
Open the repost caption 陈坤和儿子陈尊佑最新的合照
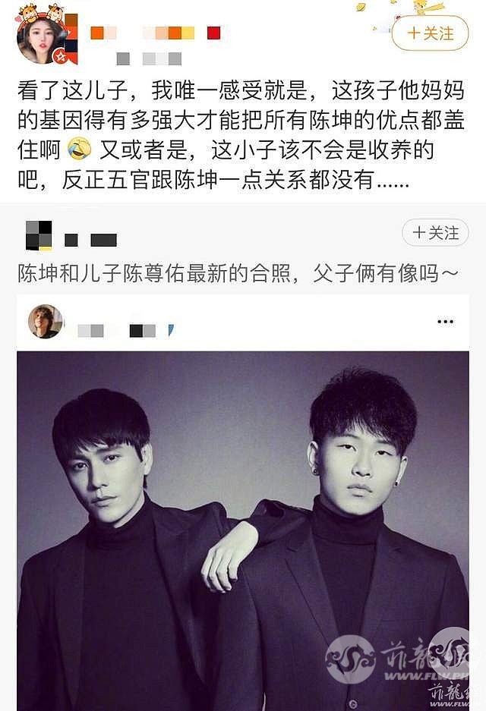[x=238, y=273]
